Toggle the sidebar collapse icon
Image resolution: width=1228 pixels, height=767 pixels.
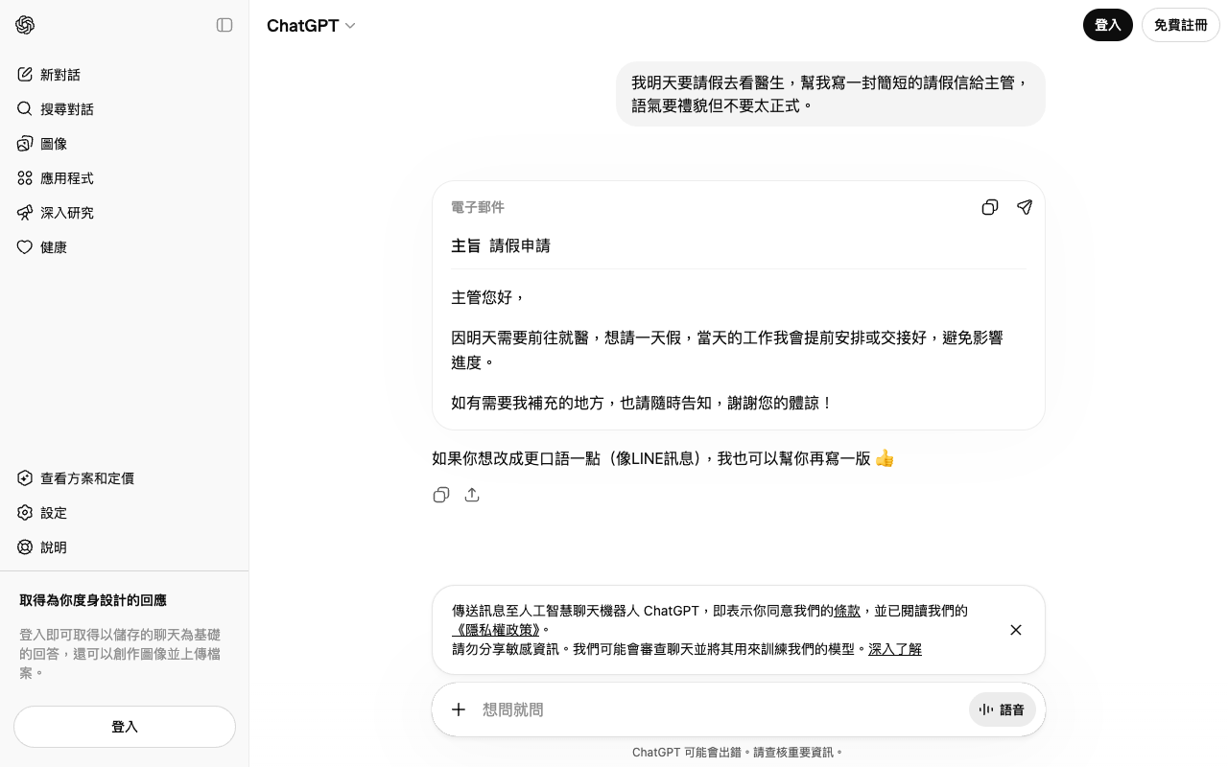pyautogui.click(x=224, y=25)
